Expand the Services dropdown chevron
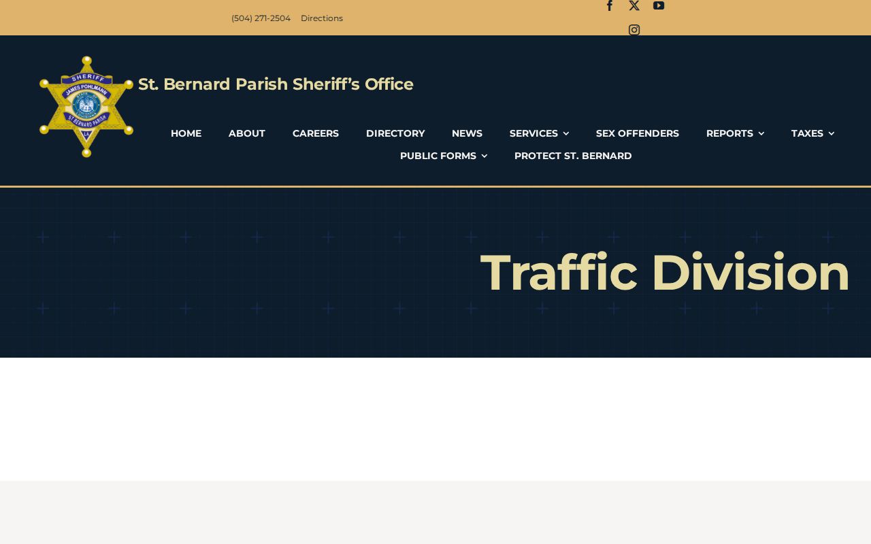The image size is (871, 544). point(566,133)
